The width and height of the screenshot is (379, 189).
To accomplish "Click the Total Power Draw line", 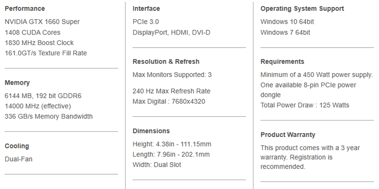I will coord(305,105).
